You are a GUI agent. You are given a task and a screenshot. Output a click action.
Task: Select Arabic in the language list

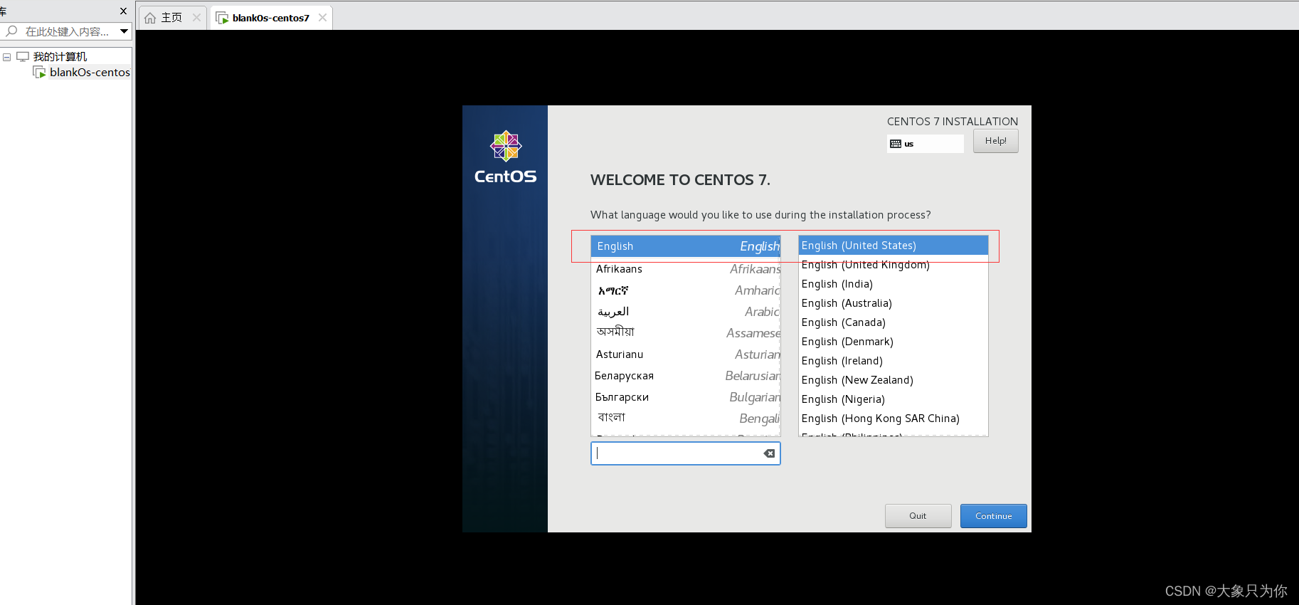[x=686, y=312]
